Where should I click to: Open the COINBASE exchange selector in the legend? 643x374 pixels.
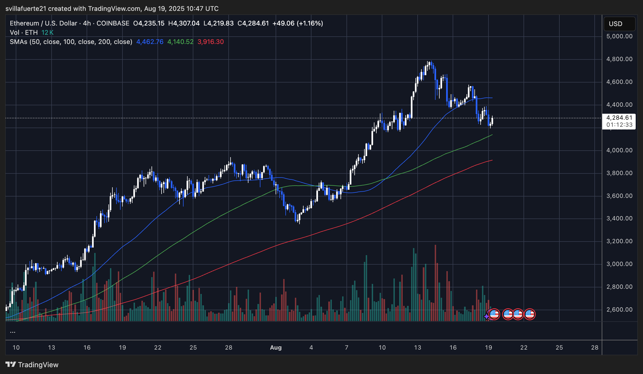tap(113, 23)
